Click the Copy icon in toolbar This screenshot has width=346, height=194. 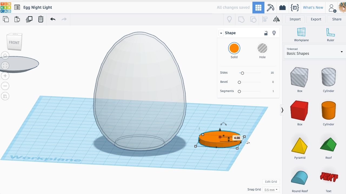click(x=6, y=19)
